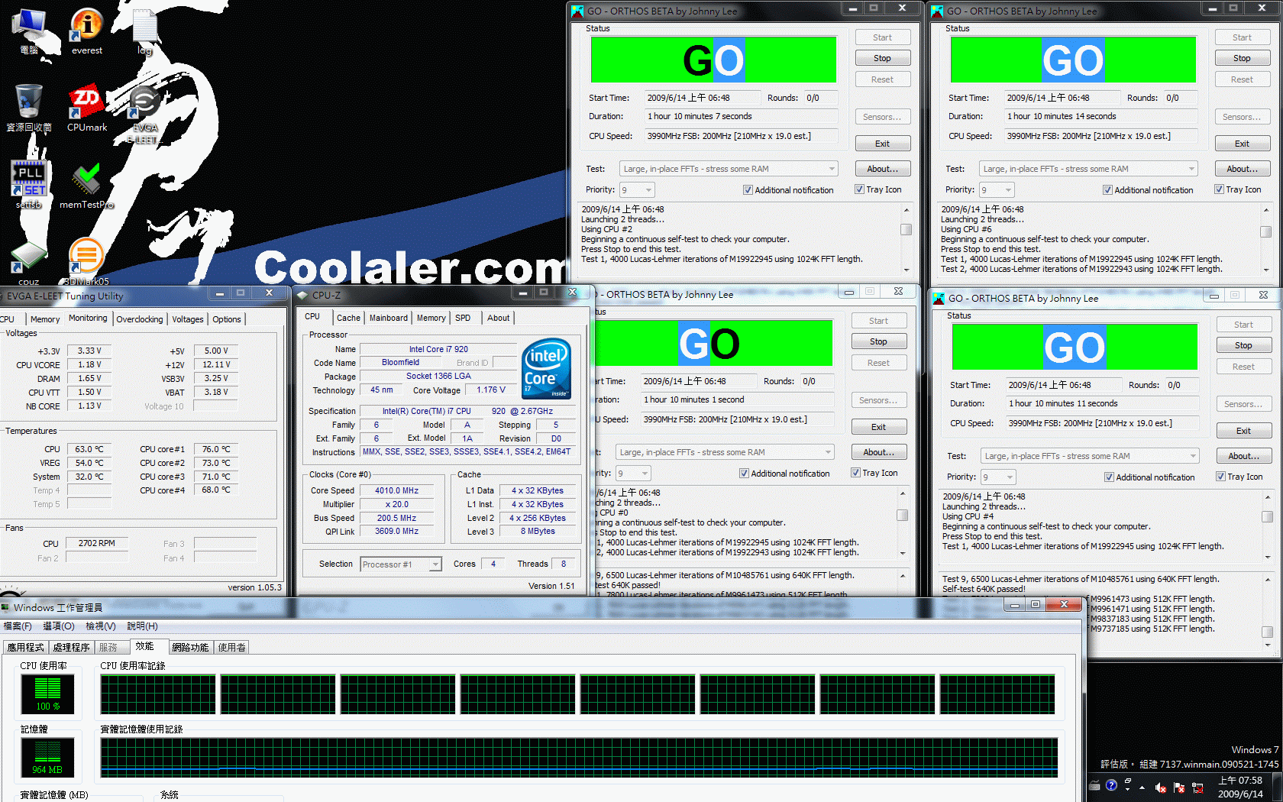
Task: Toggle Tray Icon checkbox in top-right ORTHOS
Action: 1220,189
